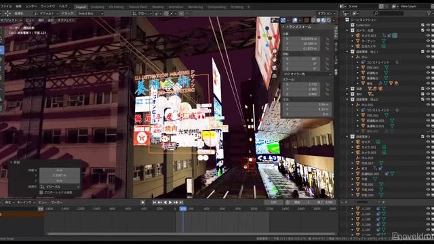Click the Scene selector field
The image size is (434, 244).
[363, 6]
